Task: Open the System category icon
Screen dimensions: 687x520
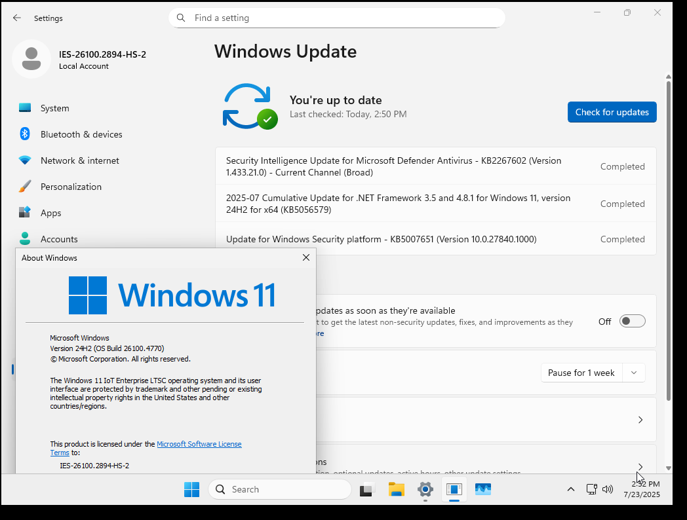Action: tap(25, 107)
